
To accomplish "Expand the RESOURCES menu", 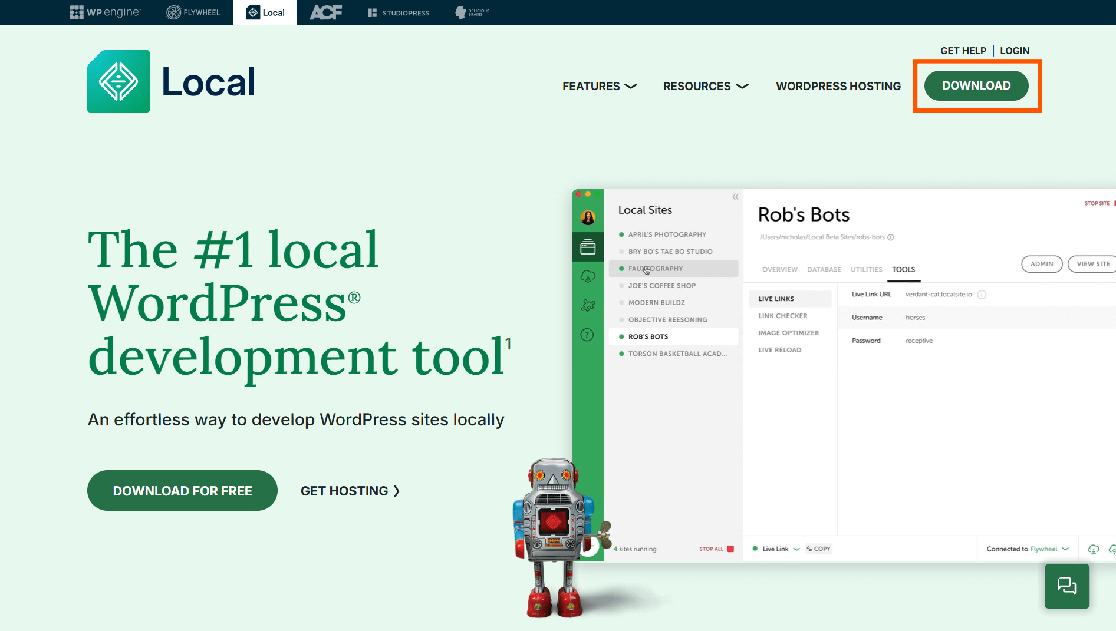I will click(x=706, y=86).
